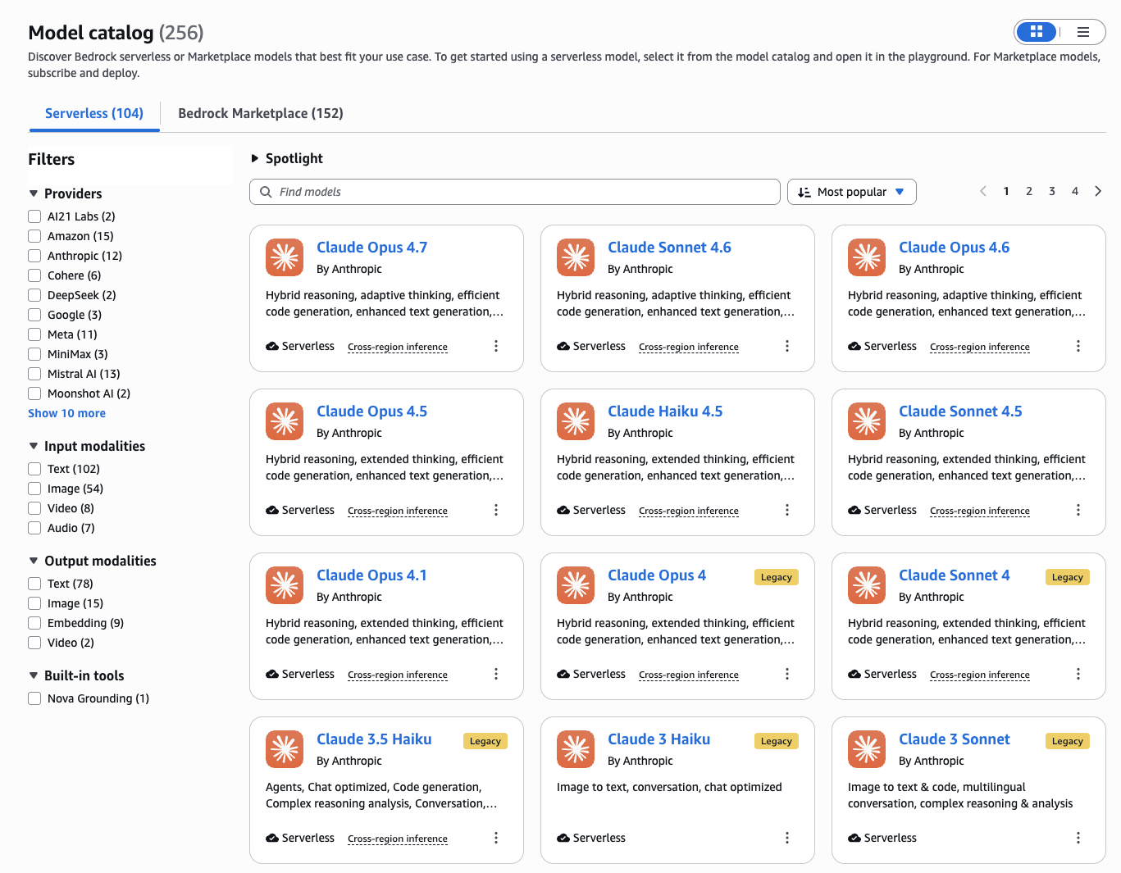Screen dimensions: 1121x873
Task: Go to page 2 of results
Action: tap(1029, 191)
